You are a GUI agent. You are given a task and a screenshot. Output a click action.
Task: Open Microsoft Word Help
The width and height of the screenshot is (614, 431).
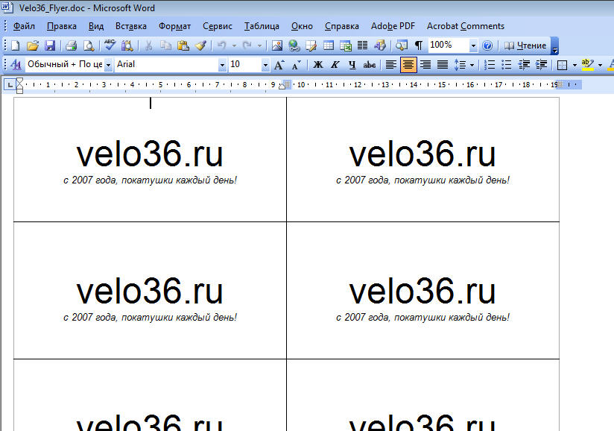tap(487, 45)
